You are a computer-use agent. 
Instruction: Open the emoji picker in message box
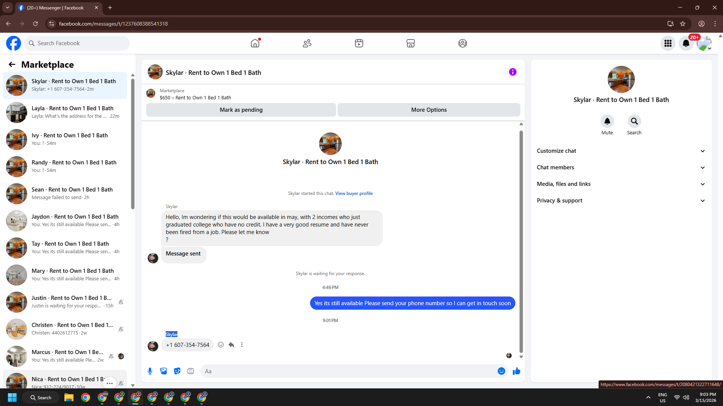tap(501, 371)
